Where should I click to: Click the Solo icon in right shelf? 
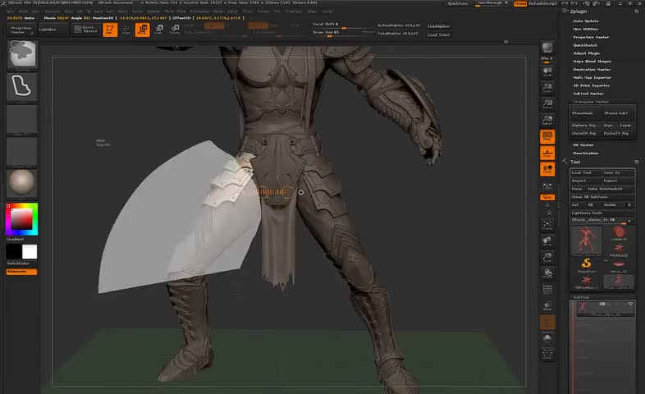point(547,339)
